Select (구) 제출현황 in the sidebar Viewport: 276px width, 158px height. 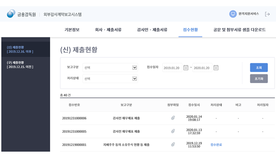(x=20, y=64)
